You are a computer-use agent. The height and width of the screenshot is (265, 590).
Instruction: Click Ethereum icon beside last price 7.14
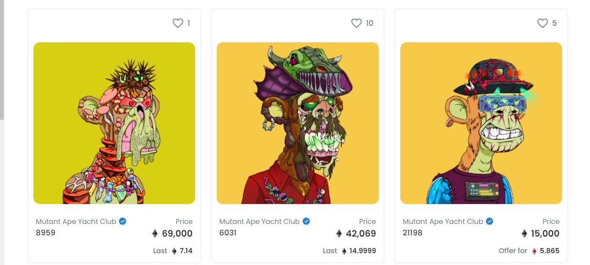tap(174, 251)
